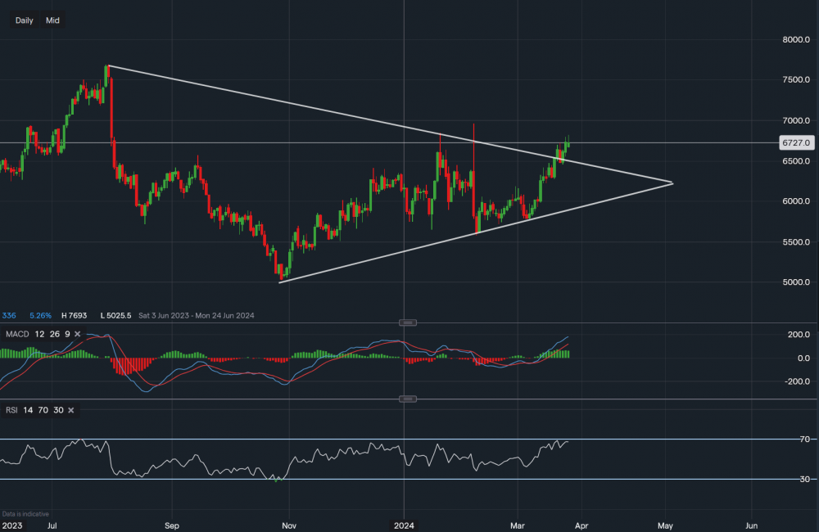Open the Mid price type selector
The height and width of the screenshot is (532, 819).
[x=52, y=20]
